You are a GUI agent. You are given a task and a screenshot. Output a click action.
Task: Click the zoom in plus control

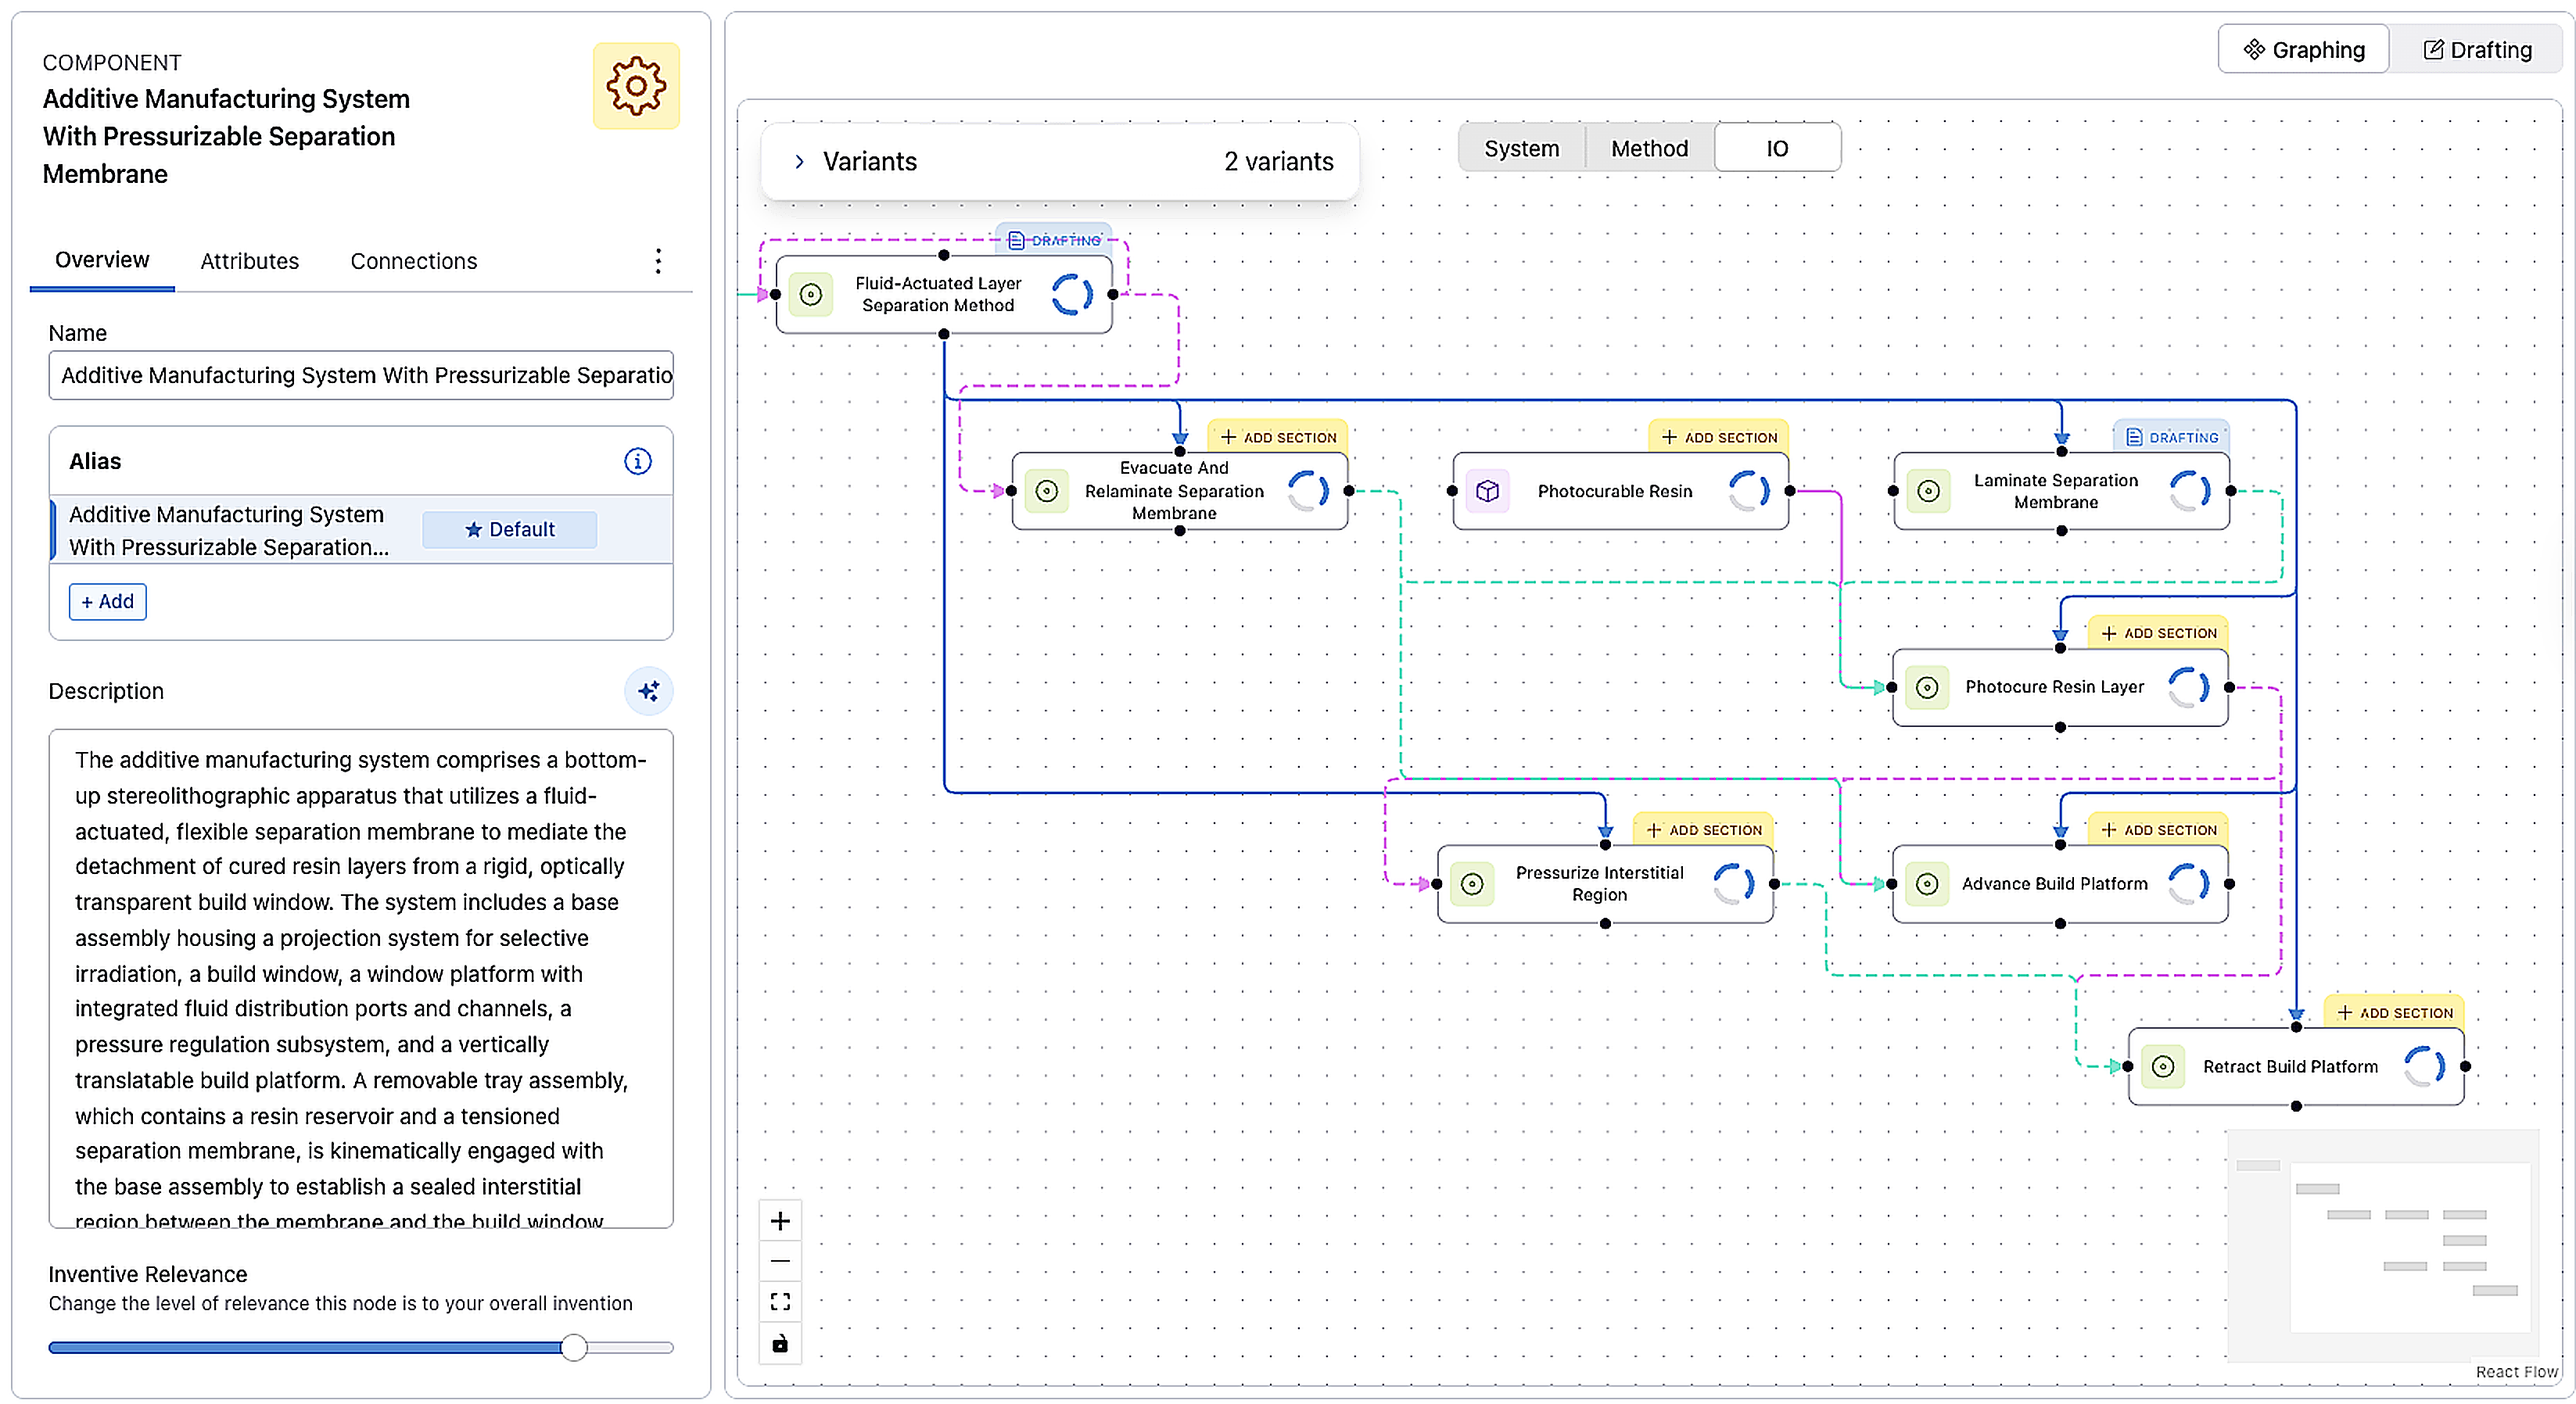[780, 1221]
